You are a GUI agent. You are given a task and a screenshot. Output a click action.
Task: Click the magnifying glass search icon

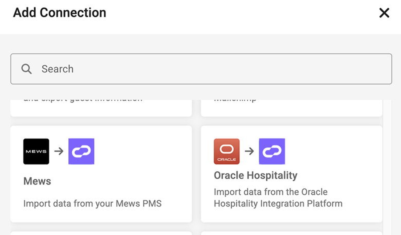click(26, 69)
